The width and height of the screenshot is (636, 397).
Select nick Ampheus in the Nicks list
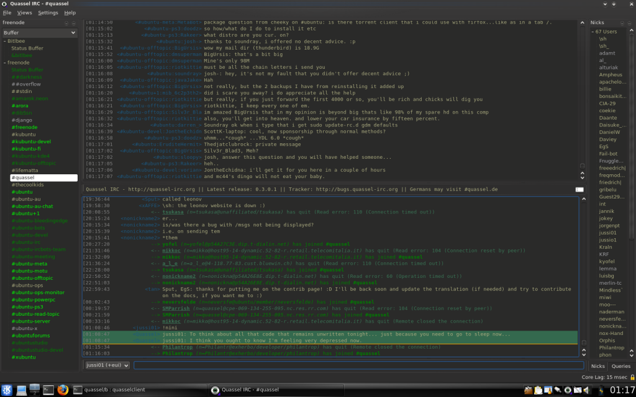pyautogui.click(x=611, y=74)
